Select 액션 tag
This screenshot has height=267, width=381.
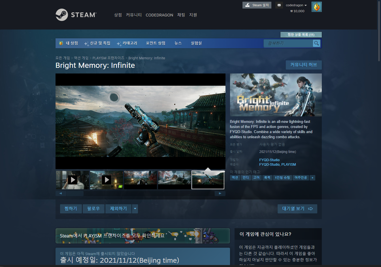235,178
